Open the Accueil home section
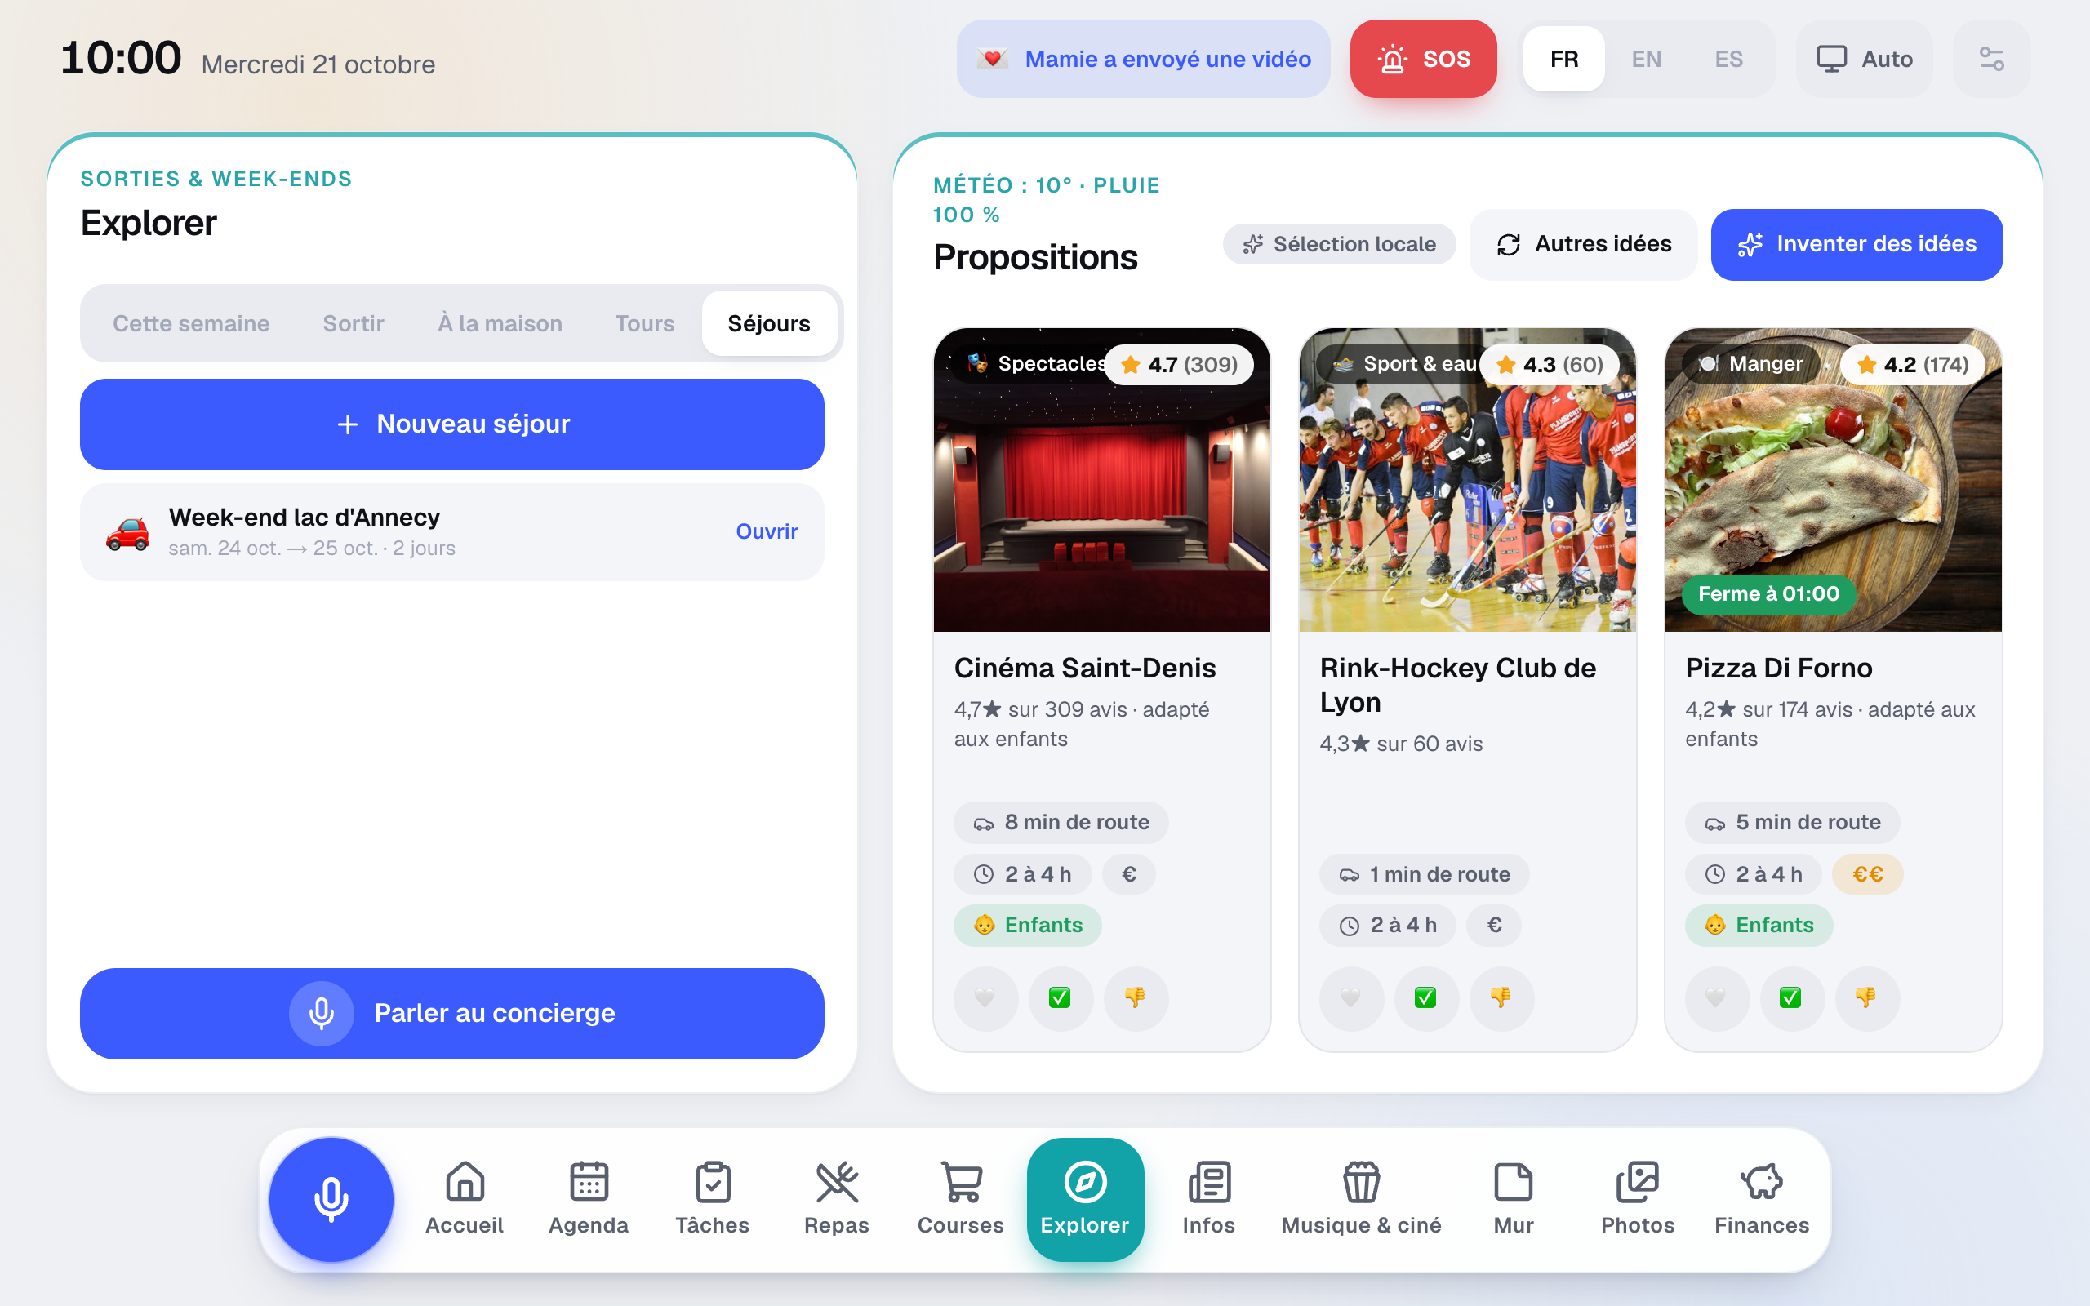 click(x=464, y=1199)
